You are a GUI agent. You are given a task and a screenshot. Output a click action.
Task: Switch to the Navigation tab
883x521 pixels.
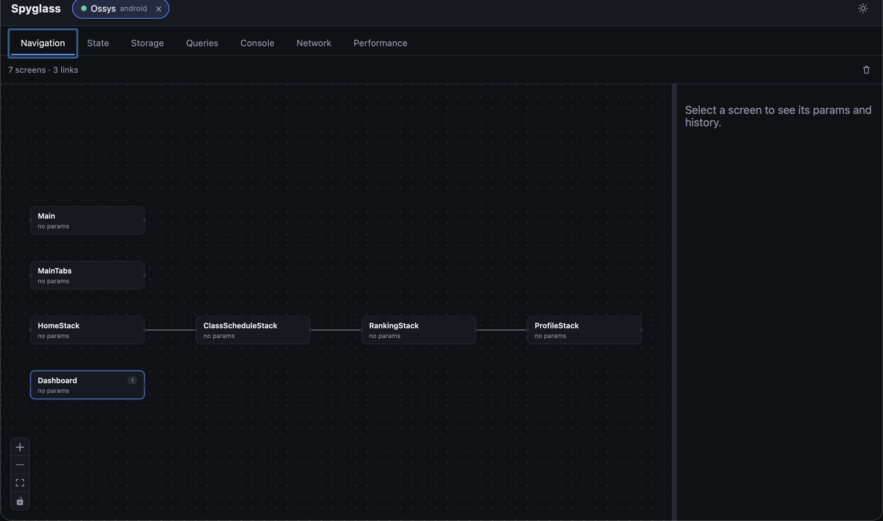coord(42,43)
